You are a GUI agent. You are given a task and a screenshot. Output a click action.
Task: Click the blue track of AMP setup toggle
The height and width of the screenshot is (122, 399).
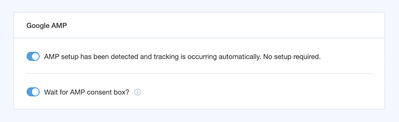coord(30,57)
